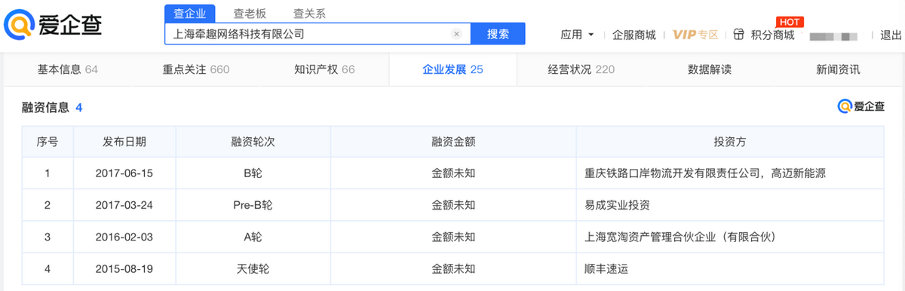Click the A轮 round cell
The height and width of the screenshot is (291, 905).
pyautogui.click(x=253, y=237)
